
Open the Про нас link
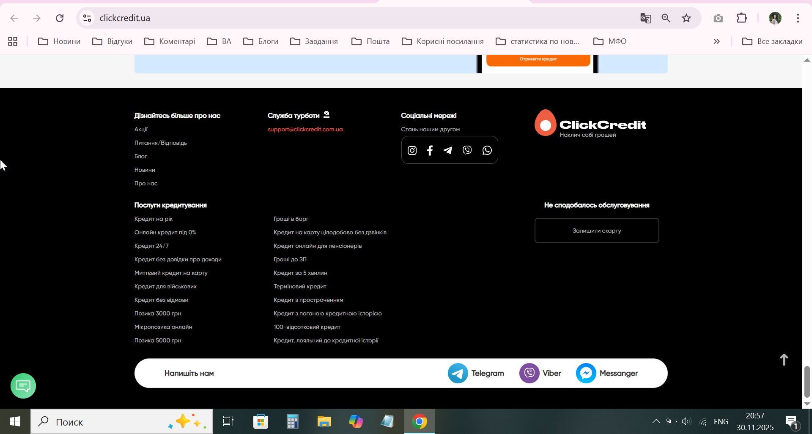[x=146, y=183]
